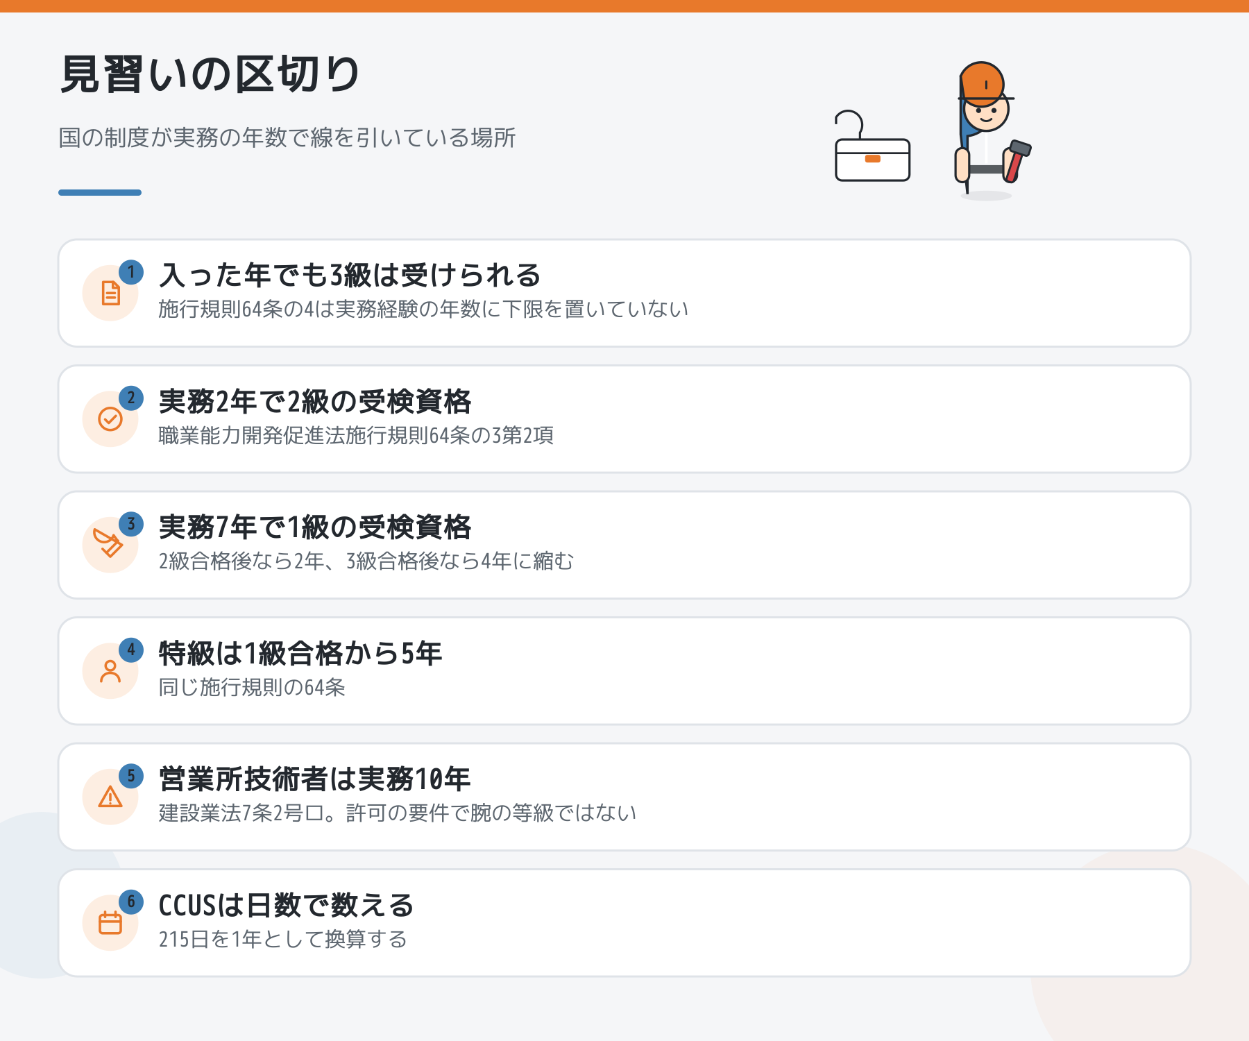1249x1041 pixels.
Task: Click the text 職業能力開発促進法施行規則64条の3第2項
Action: point(356,436)
